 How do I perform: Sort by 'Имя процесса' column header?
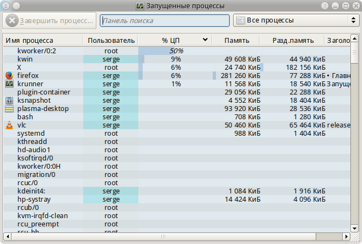pyautogui.click(x=43, y=41)
